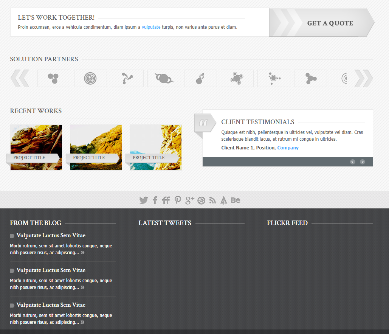Open first Vulputate Luctus Sem Vitae post
The height and width of the screenshot is (334, 389).
pos(51,235)
